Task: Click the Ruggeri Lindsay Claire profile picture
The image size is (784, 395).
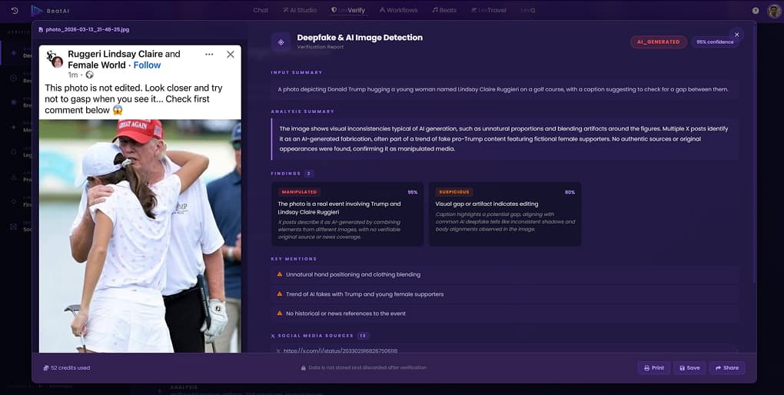Action: click(x=55, y=60)
